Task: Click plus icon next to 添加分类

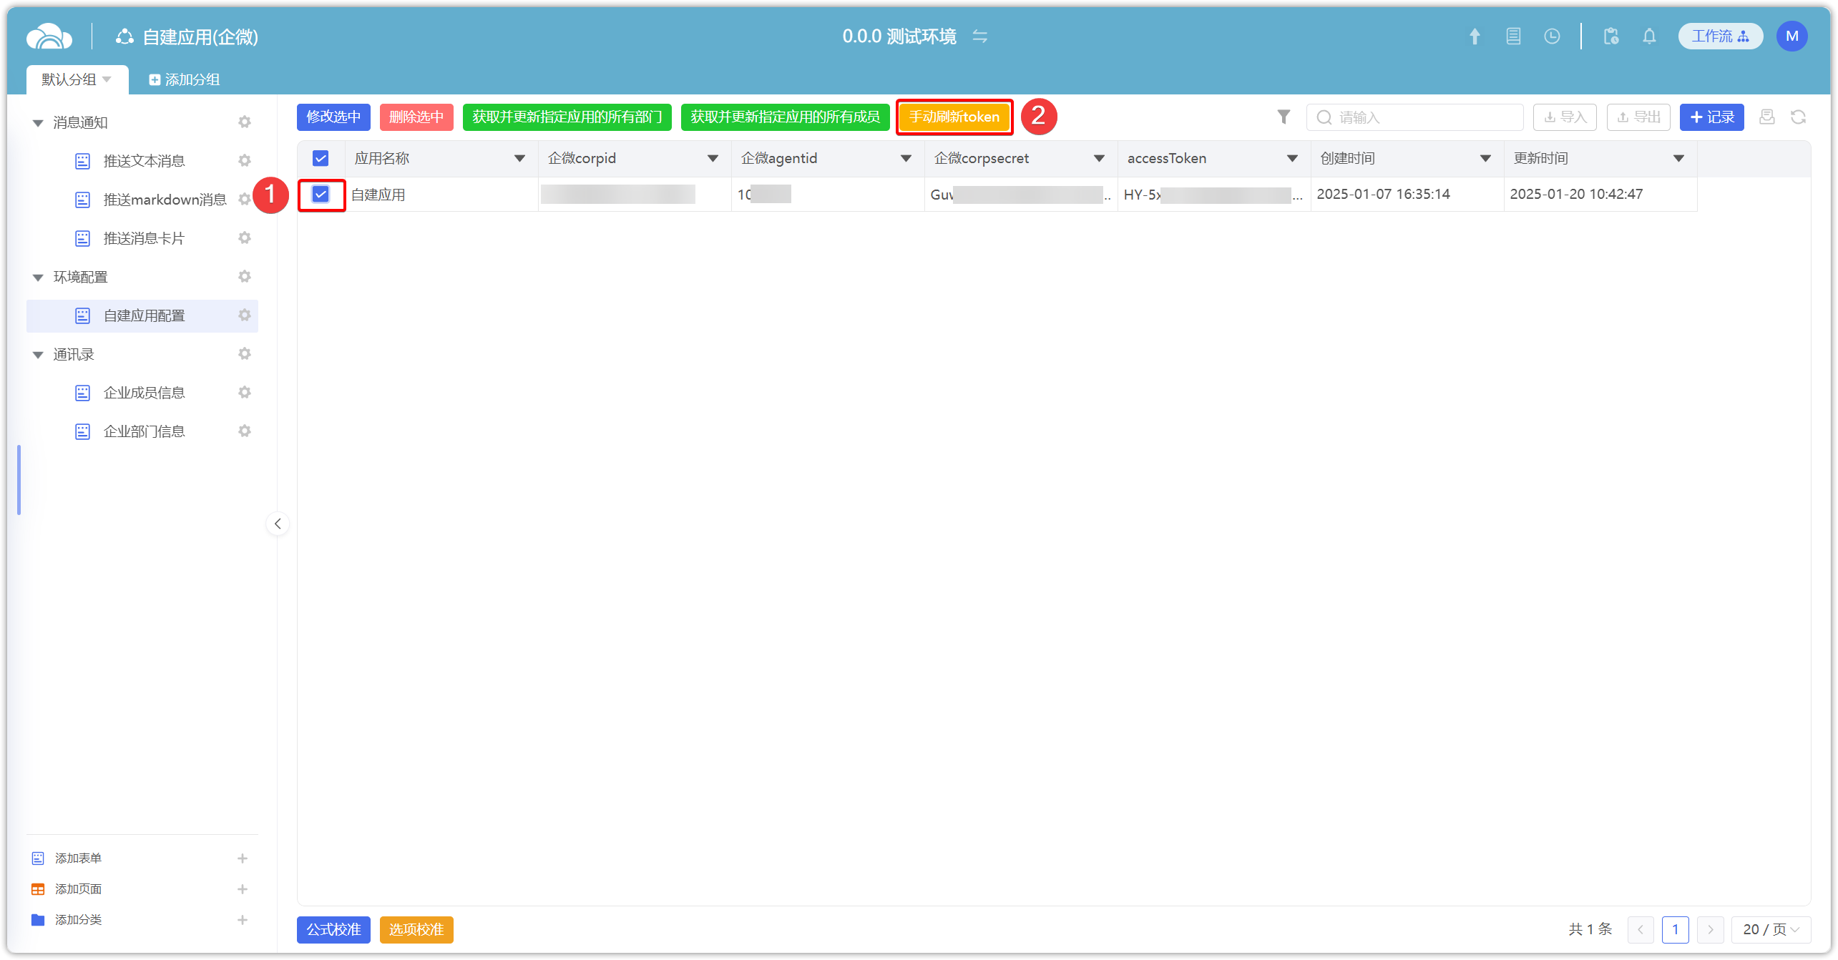Action: pyautogui.click(x=243, y=920)
